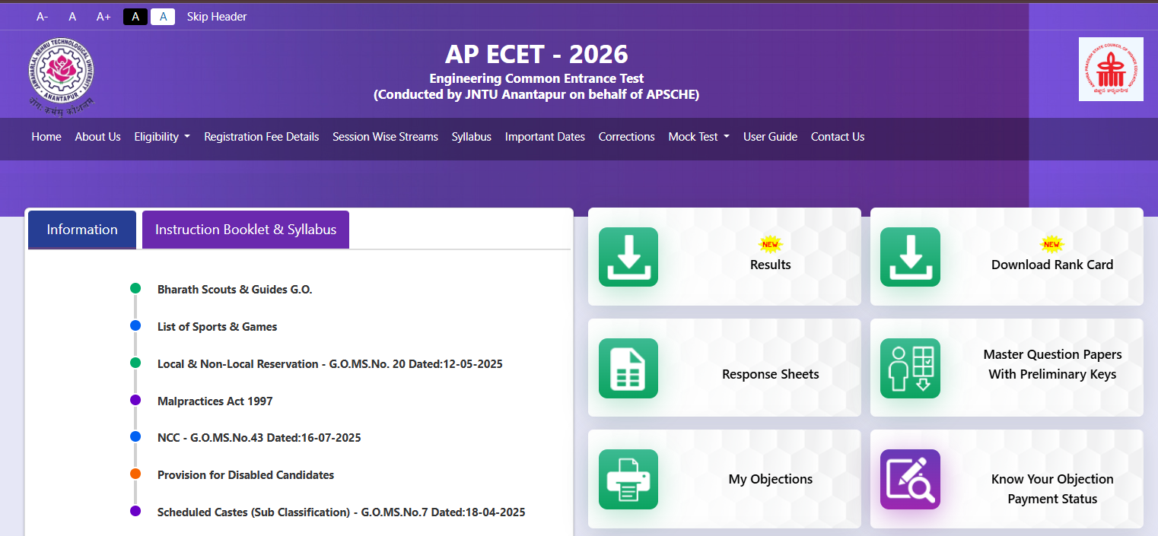
Task: Click the NEW badge above Download Rank Card
Action: [x=1051, y=244]
